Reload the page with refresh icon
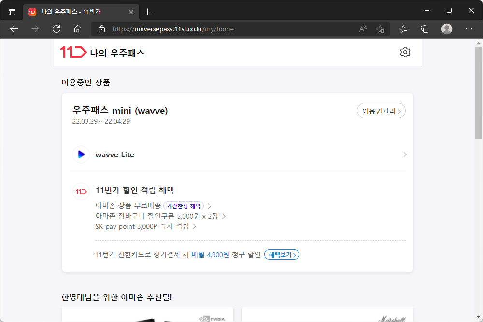The image size is (483, 322). coord(57,29)
